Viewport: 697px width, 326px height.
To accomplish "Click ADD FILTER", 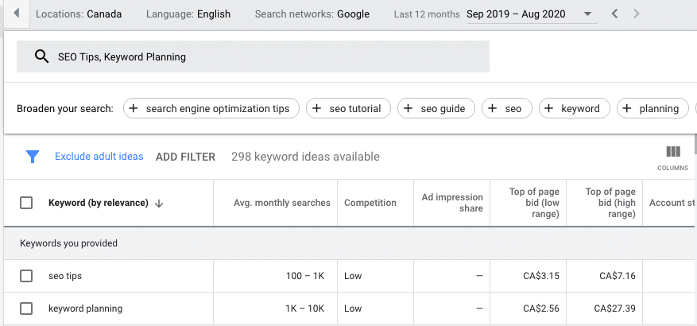I will pyautogui.click(x=185, y=157).
